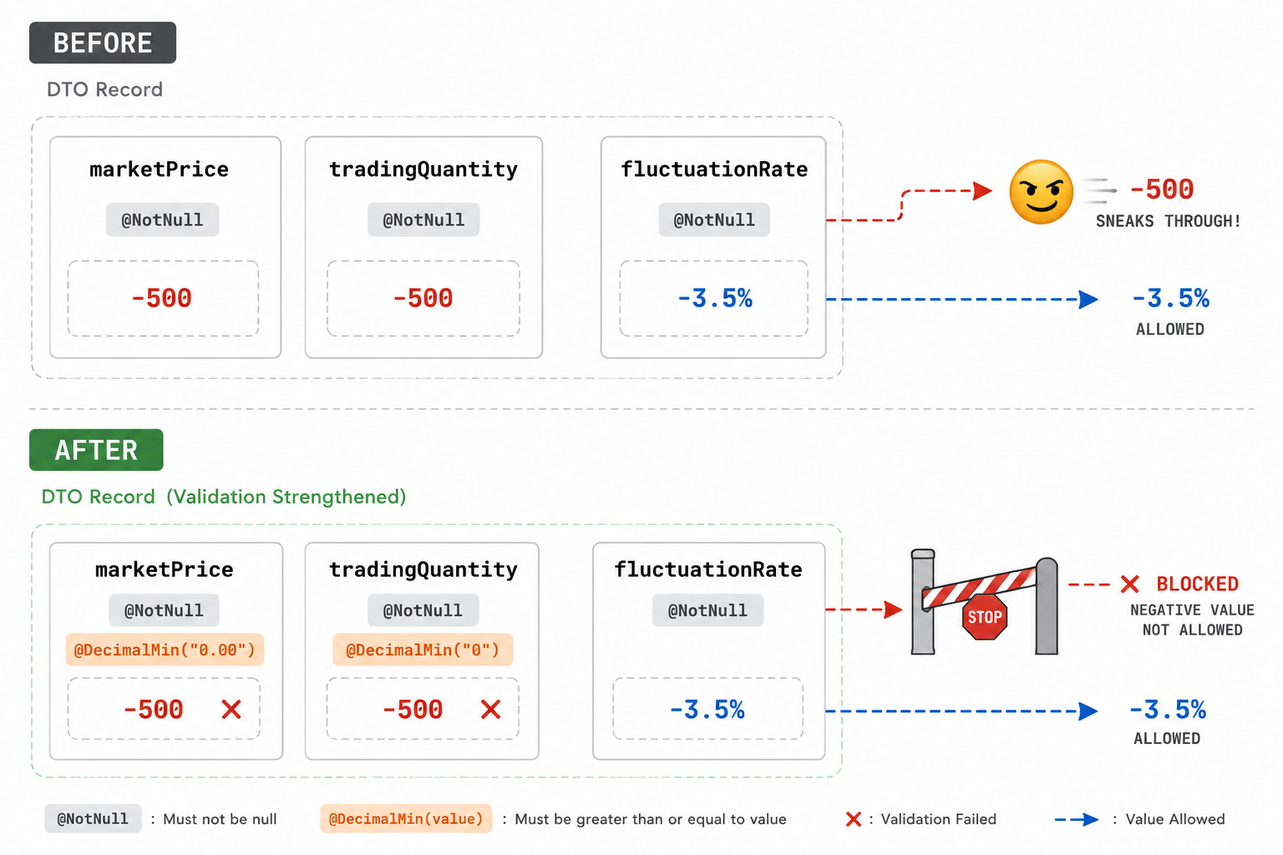This screenshot has height=855, width=1283.
Task: Click -3.5% value in BEFORE fluctuationRate box
Action: 715,298
